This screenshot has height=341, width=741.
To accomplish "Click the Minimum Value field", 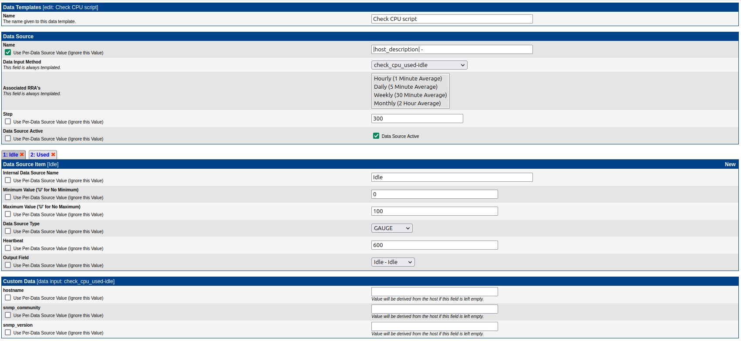I will coord(434,194).
